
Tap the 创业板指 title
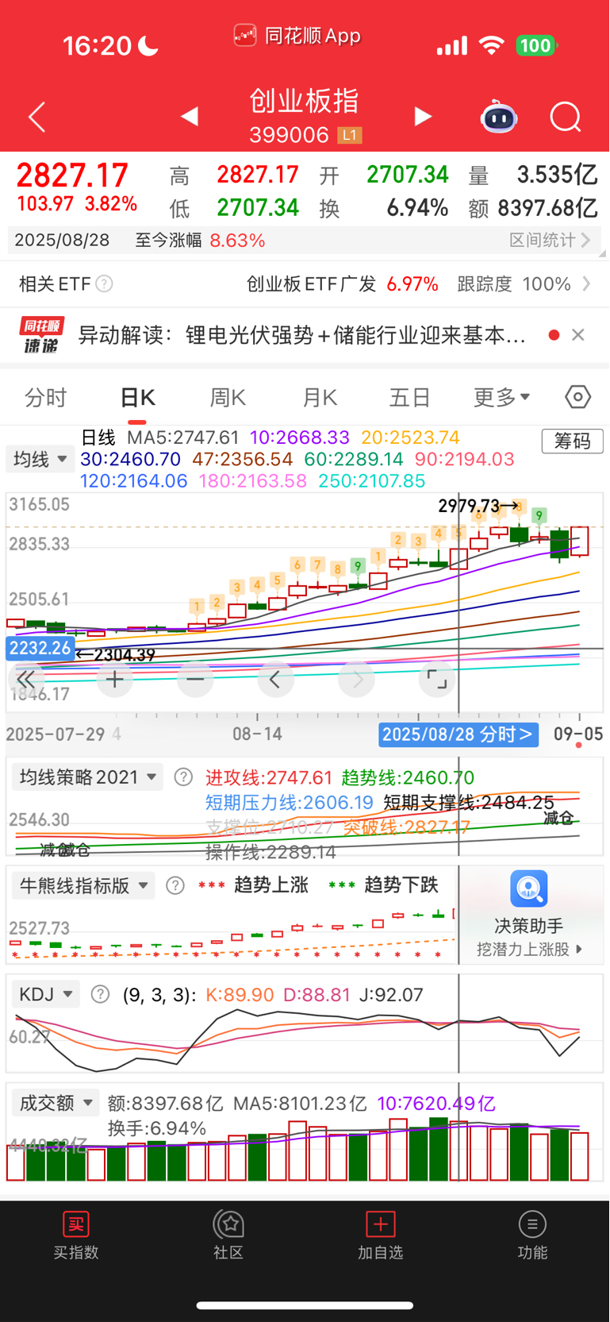(x=305, y=101)
